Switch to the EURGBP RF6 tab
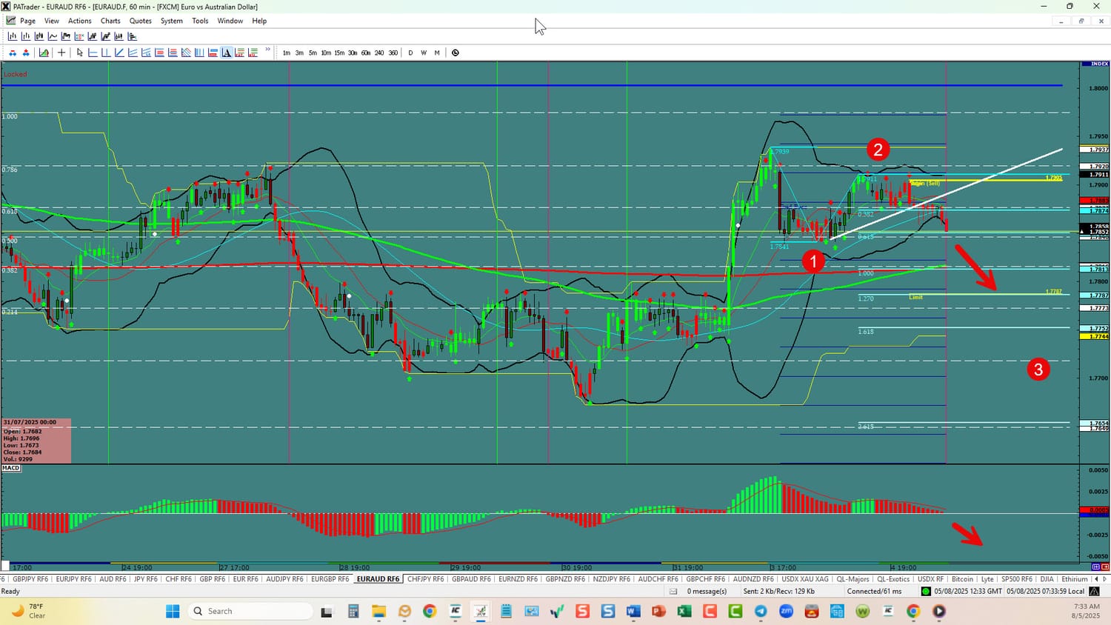 [330, 579]
